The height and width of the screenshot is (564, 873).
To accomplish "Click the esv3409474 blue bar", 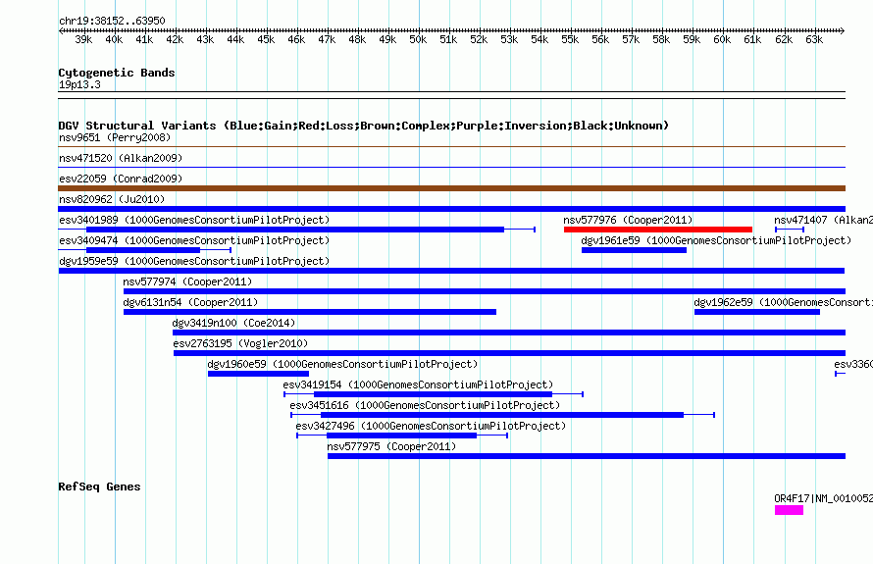I will click(143, 250).
